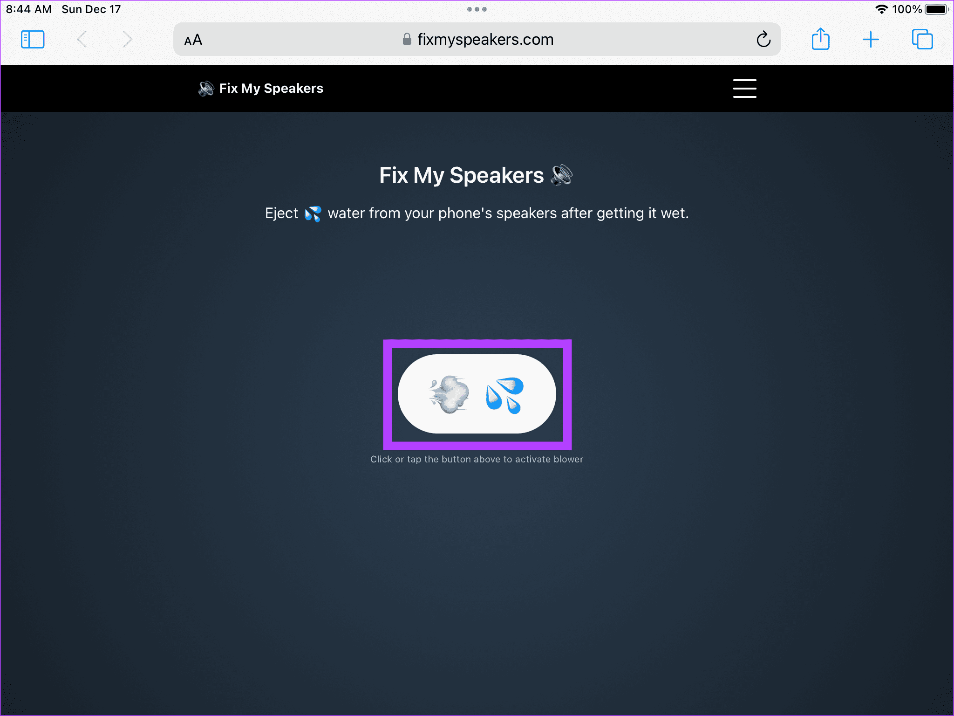Select browser forward navigation arrow
Viewport: 954px width, 716px height.
coord(128,39)
